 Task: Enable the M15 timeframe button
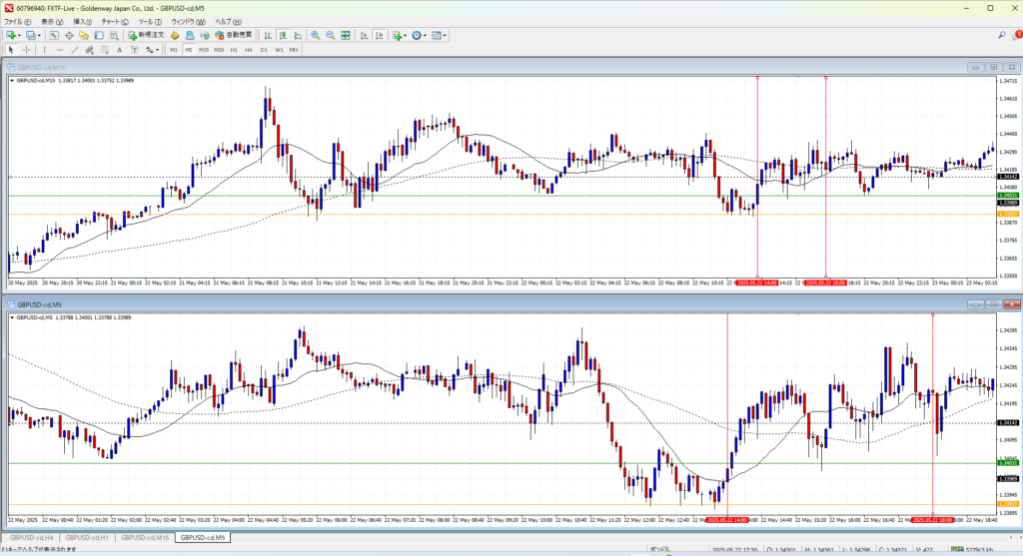pyautogui.click(x=203, y=49)
